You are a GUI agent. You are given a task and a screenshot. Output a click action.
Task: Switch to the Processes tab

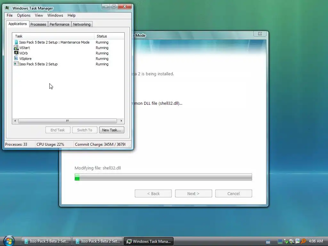(38, 24)
